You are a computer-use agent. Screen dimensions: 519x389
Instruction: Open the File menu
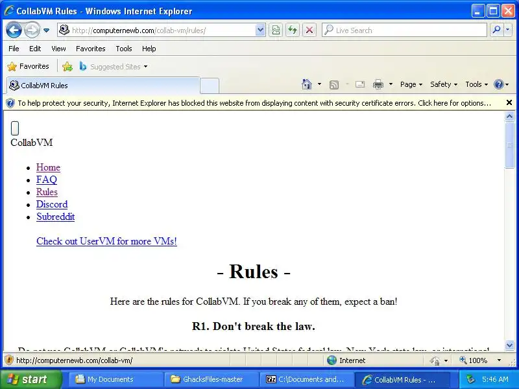tap(14, 49)
